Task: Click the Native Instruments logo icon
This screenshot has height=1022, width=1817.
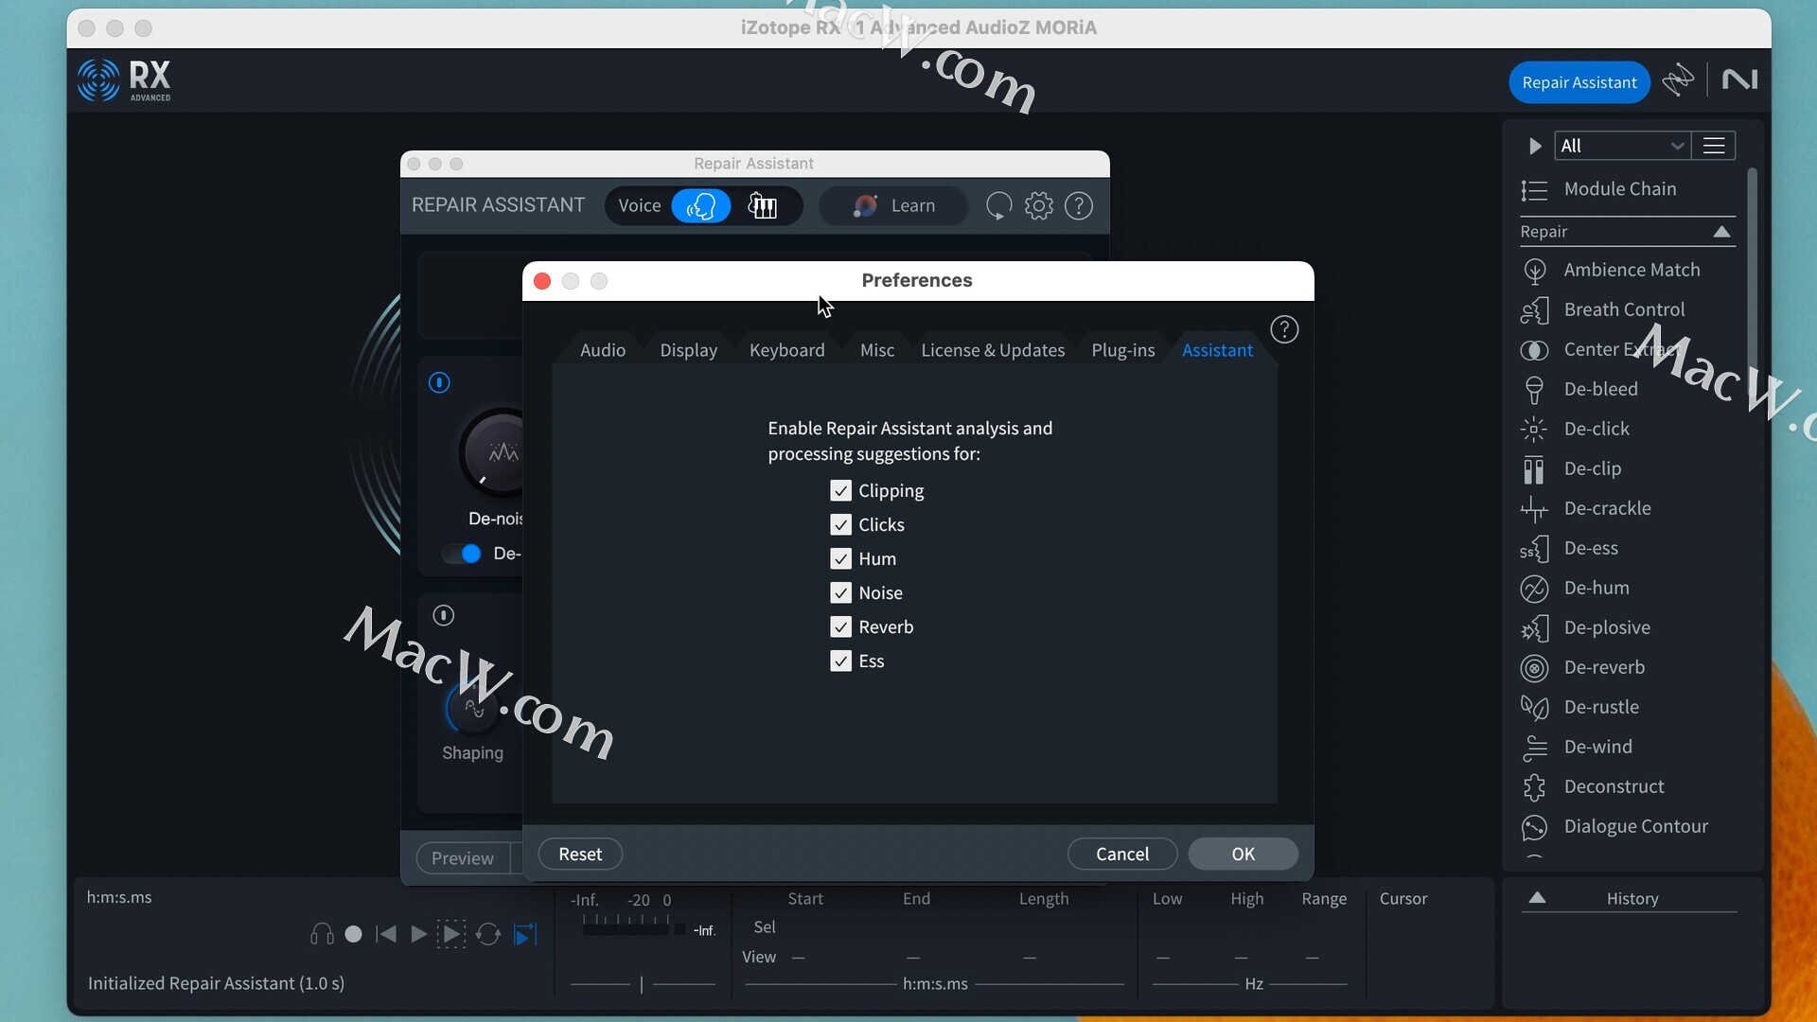Action: click(1739, 79)
